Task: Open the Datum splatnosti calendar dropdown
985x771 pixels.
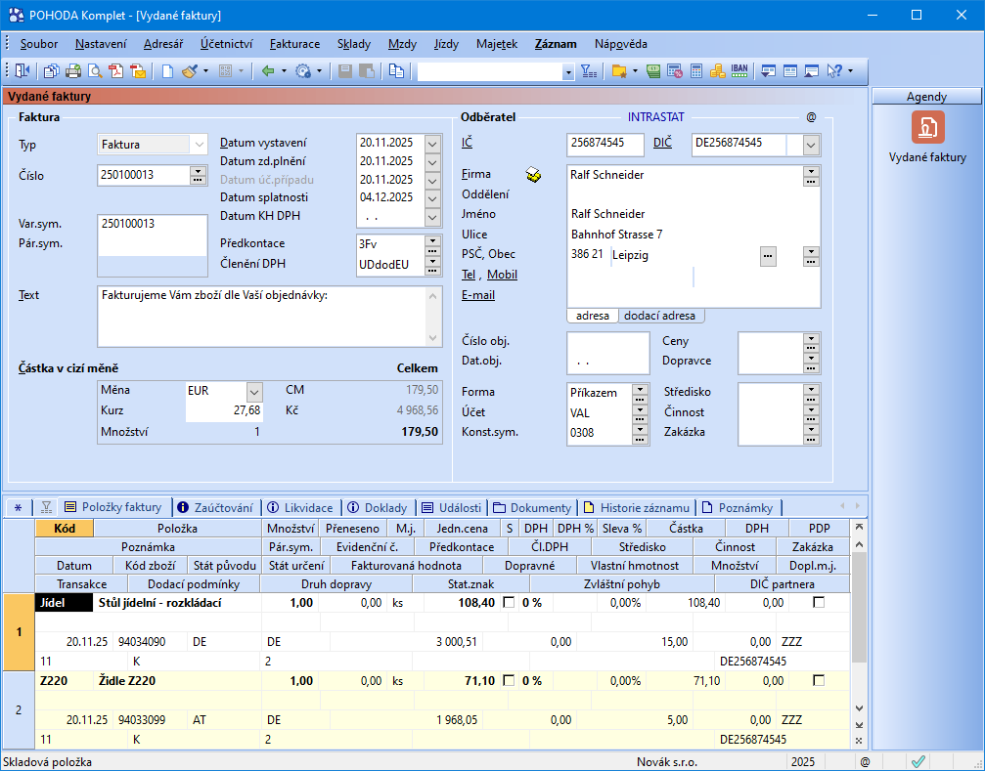Action: [432, 197]
